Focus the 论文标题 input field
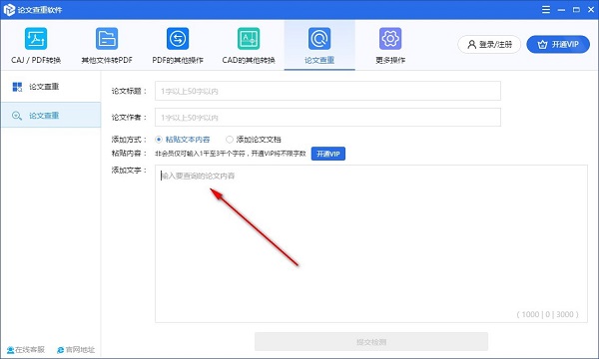The image size is (599, 359). 327,91
